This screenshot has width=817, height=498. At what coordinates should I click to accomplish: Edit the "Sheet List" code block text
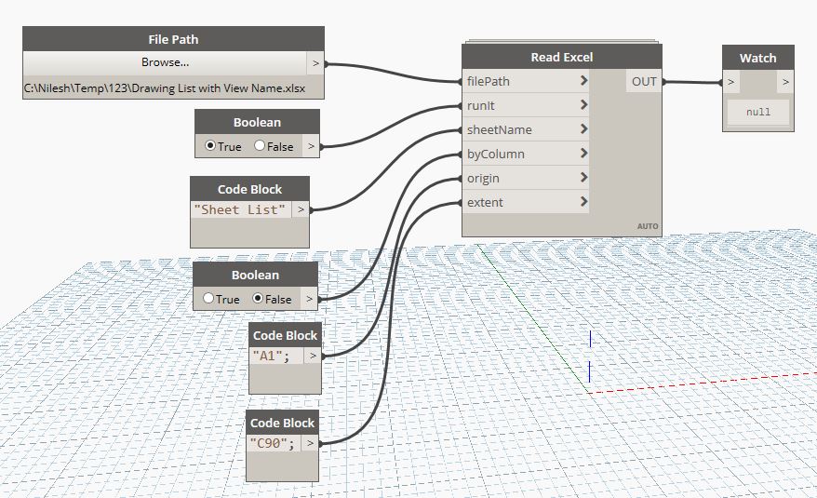pyautogui.click(x=240, y=209)
